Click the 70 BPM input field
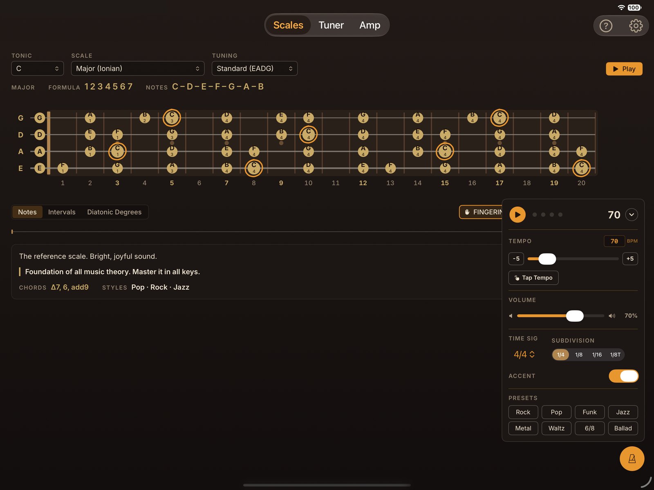The image size is (654, 490). tap(614, 241)
